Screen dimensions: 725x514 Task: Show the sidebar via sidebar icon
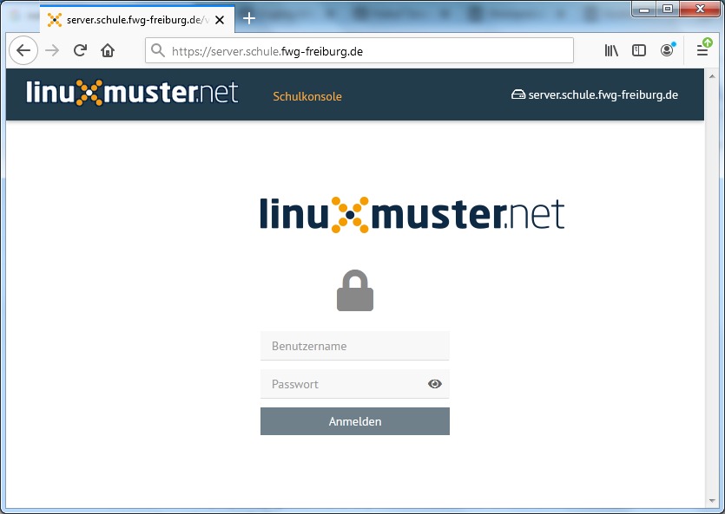tap(639, 50)
